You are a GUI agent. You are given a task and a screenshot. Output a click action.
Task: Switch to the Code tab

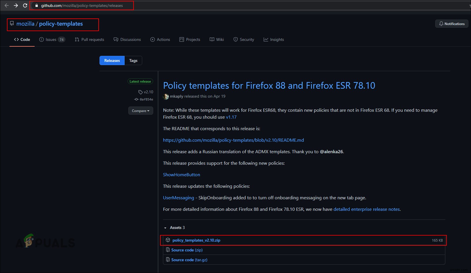pos(22,39)
